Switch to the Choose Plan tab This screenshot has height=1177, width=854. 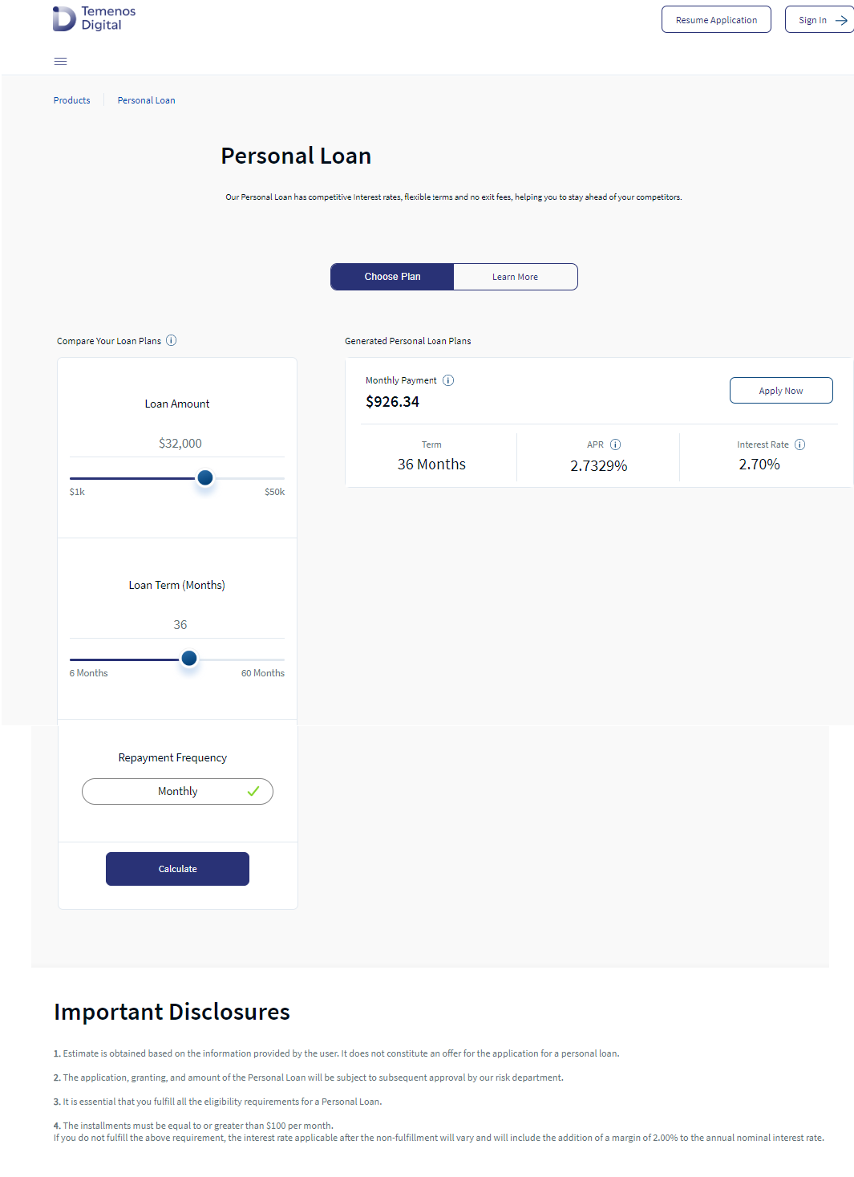point(392,277)
